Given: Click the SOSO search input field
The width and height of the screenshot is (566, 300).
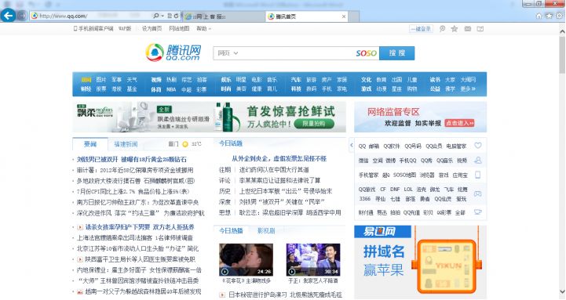Looking at the screenshot, I should tap(296, 53).
